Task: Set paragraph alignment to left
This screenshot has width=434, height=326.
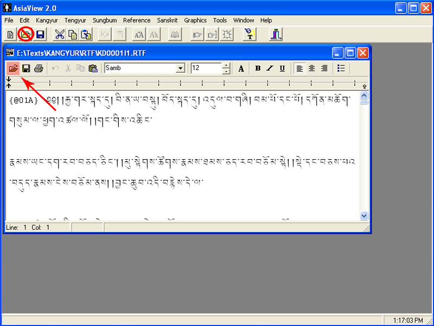Action: point(299,68)
